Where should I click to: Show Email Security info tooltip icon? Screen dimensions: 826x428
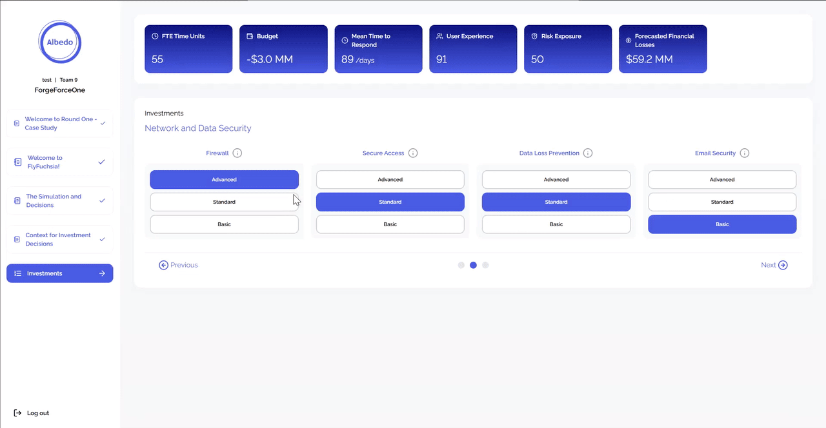(x=745, y=153)
